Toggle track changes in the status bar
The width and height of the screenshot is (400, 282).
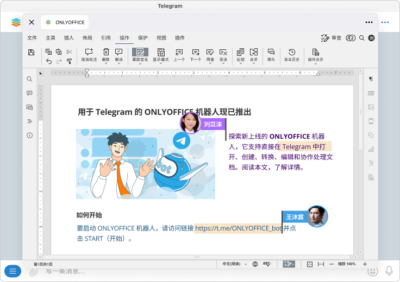[x=289, y=264]
